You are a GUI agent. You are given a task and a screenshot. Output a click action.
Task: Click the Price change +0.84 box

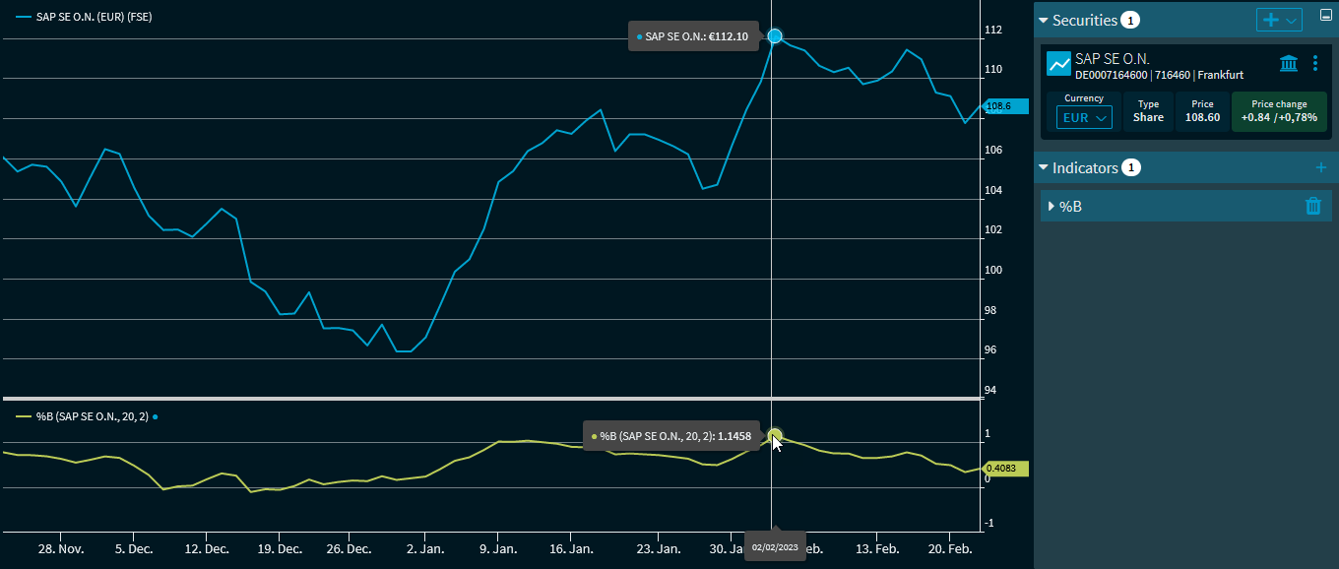[1279, 111]
